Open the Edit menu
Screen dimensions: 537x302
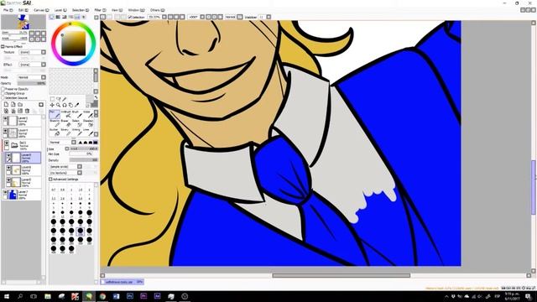pyautogui.click(x=23, y=10)
